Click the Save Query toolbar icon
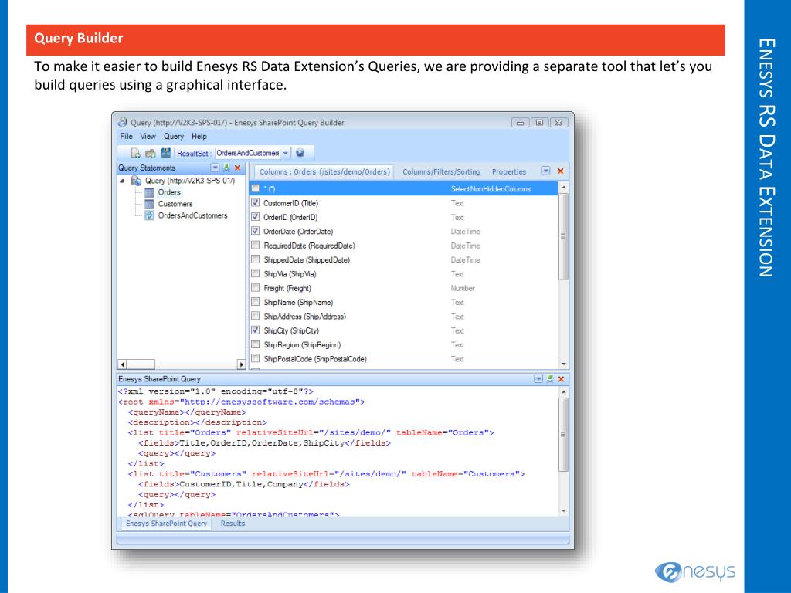 (166, 153)
